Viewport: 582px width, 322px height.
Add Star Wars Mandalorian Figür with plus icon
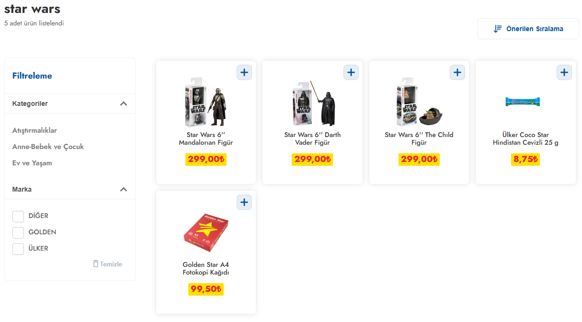click(244, 72)
